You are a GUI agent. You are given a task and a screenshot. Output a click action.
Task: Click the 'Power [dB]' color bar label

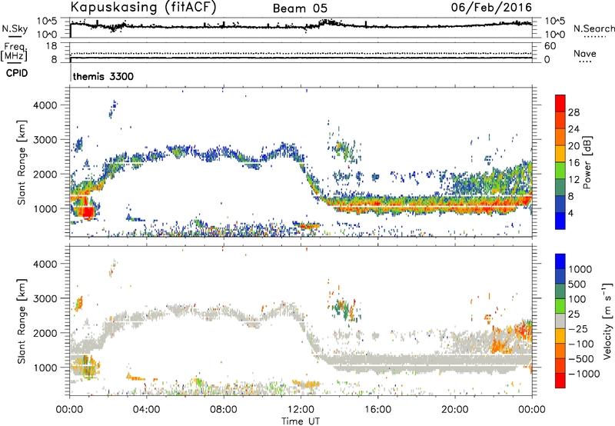click(587, 162)
